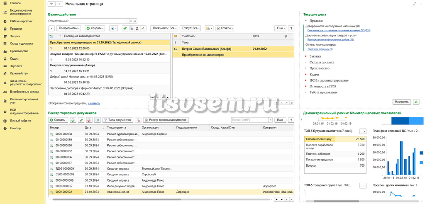Image resolution: width=425 pixels, height=204 pixels.
Task: Click the Типы документов filter button
Action: [118, 120]
